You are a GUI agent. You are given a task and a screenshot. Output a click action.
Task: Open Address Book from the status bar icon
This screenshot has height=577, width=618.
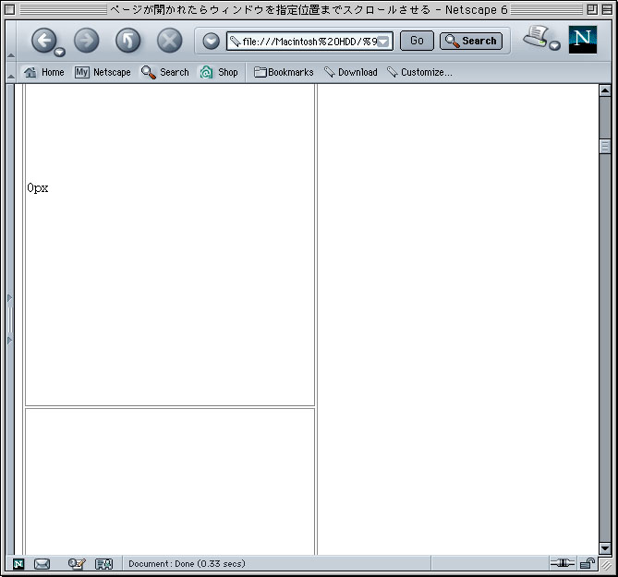[104, 564]
